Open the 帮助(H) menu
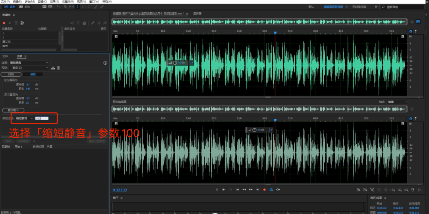 107,2
